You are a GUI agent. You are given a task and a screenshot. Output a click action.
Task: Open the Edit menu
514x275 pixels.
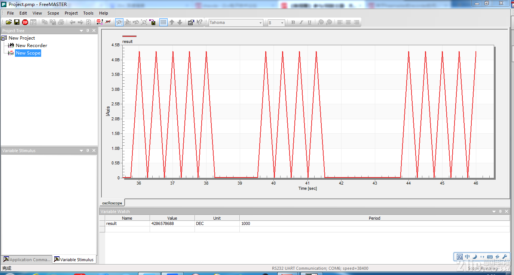23,13
